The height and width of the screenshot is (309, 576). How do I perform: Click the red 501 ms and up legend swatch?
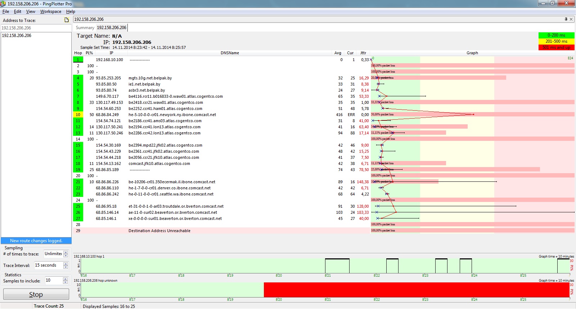(x=556, y=47)
